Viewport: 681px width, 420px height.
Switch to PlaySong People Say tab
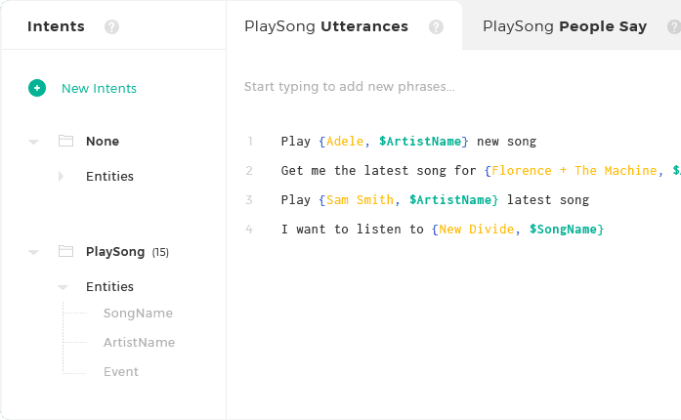(x=564, y=26)
